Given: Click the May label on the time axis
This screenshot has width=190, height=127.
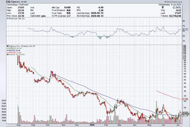Looking at the screenshot, I should coord(149,125).
